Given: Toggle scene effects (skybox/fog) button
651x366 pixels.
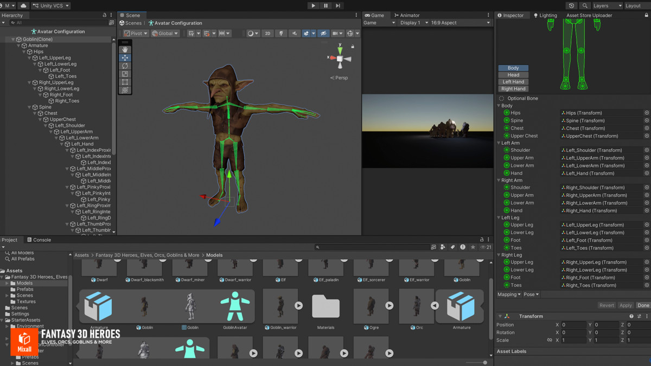Looking at the screenshot, I should point(307,34).
